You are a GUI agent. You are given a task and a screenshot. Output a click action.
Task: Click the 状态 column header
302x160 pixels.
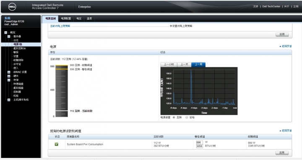pos(57,136)
